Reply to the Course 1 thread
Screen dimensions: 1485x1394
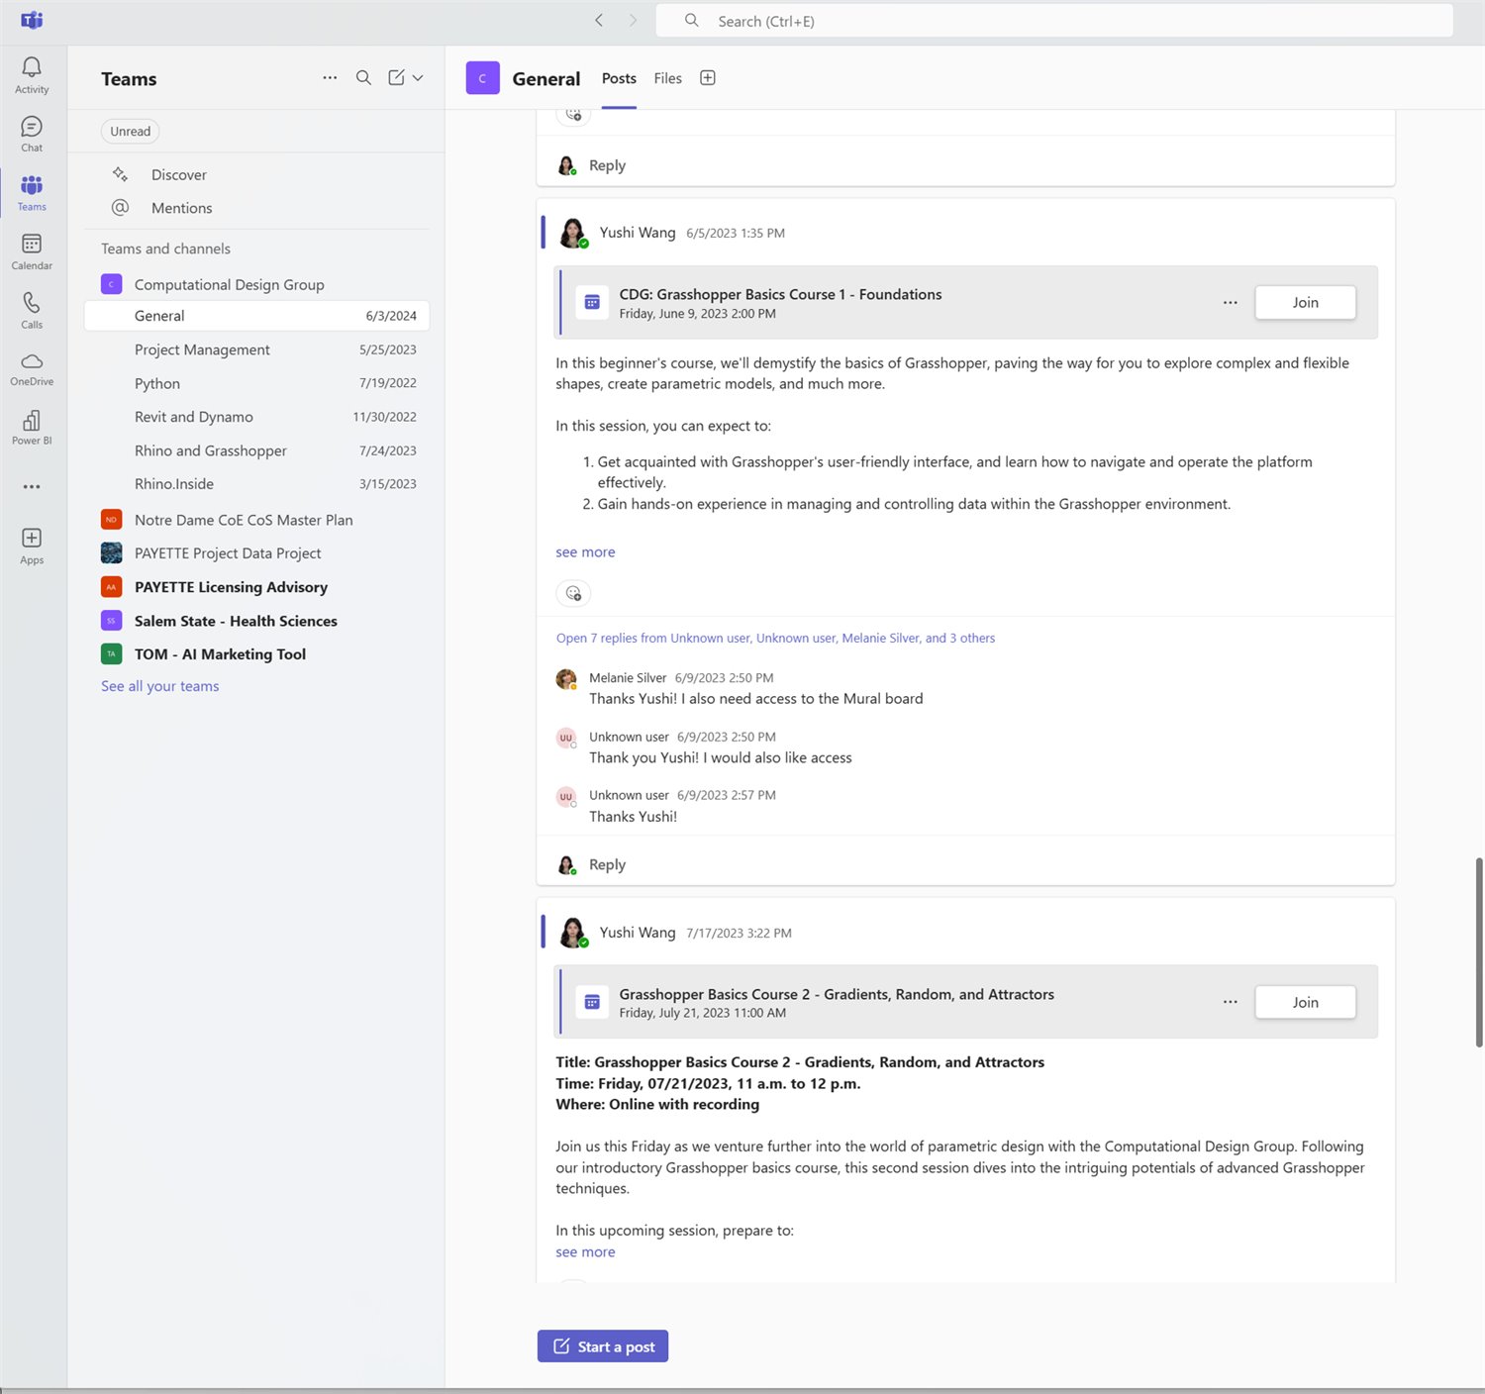click(x=607, y=864)
